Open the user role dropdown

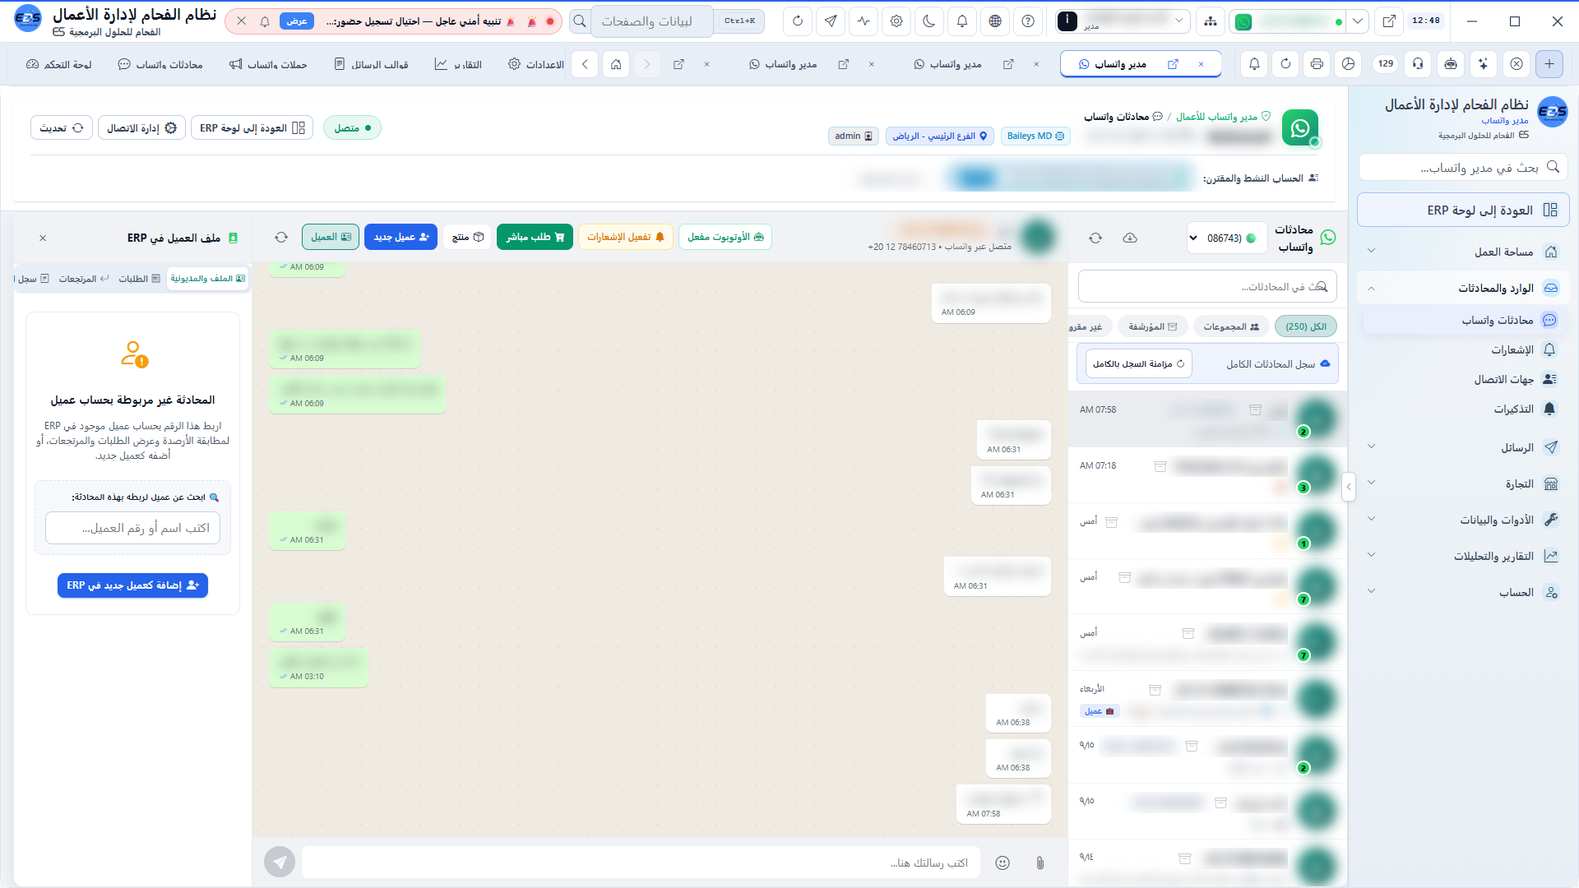[1123, 21]
